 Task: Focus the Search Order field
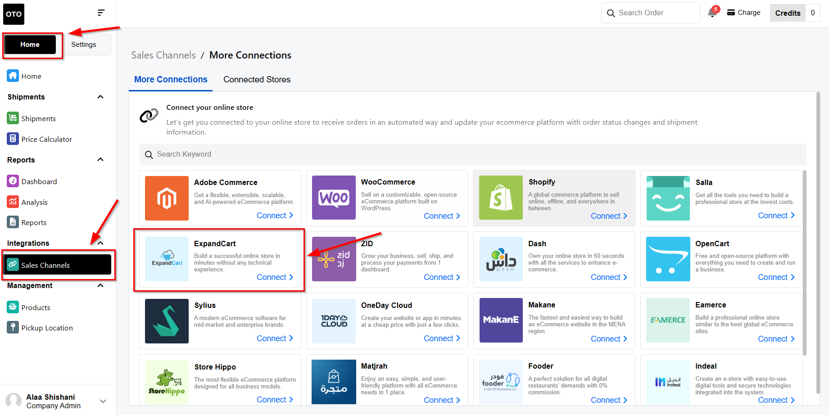[x=650, y=13]
